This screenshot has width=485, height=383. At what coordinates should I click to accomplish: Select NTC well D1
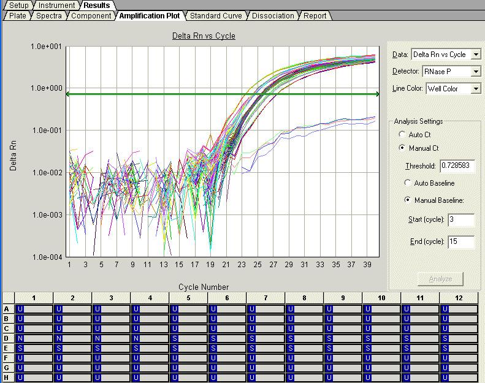[x=34, y=338]
